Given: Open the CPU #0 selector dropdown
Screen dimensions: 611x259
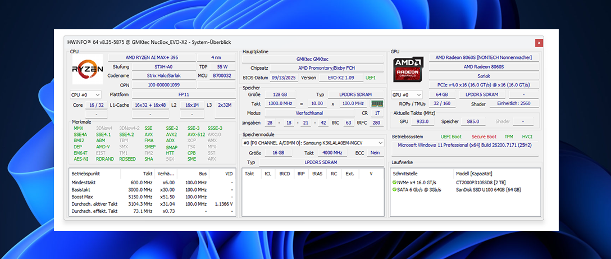Looking at the screenshot, I should click(x=85, y=95).
